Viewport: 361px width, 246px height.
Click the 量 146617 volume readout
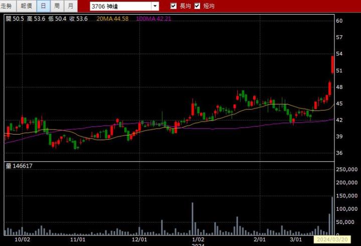(19, 166)
